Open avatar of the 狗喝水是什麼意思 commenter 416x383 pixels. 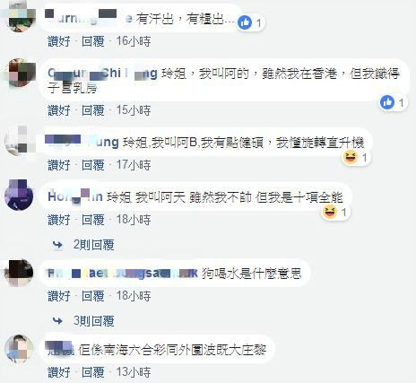coord(19,273)
